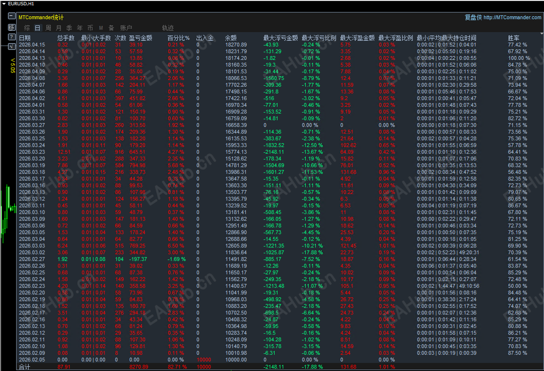Click balance value 18270.89
Image resolution: width=544 pixels, height=371 pixels.
coord(236,45)
